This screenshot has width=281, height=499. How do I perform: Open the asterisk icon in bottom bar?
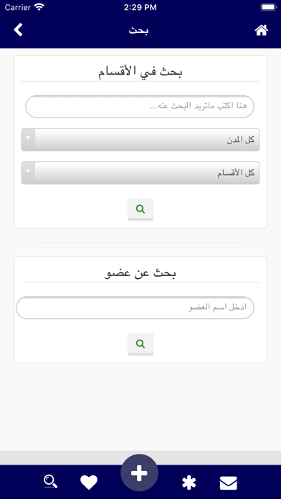click(189, 483)
